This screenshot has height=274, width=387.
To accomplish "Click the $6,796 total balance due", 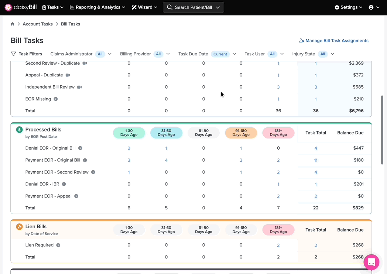I will (x=356, y=111).
